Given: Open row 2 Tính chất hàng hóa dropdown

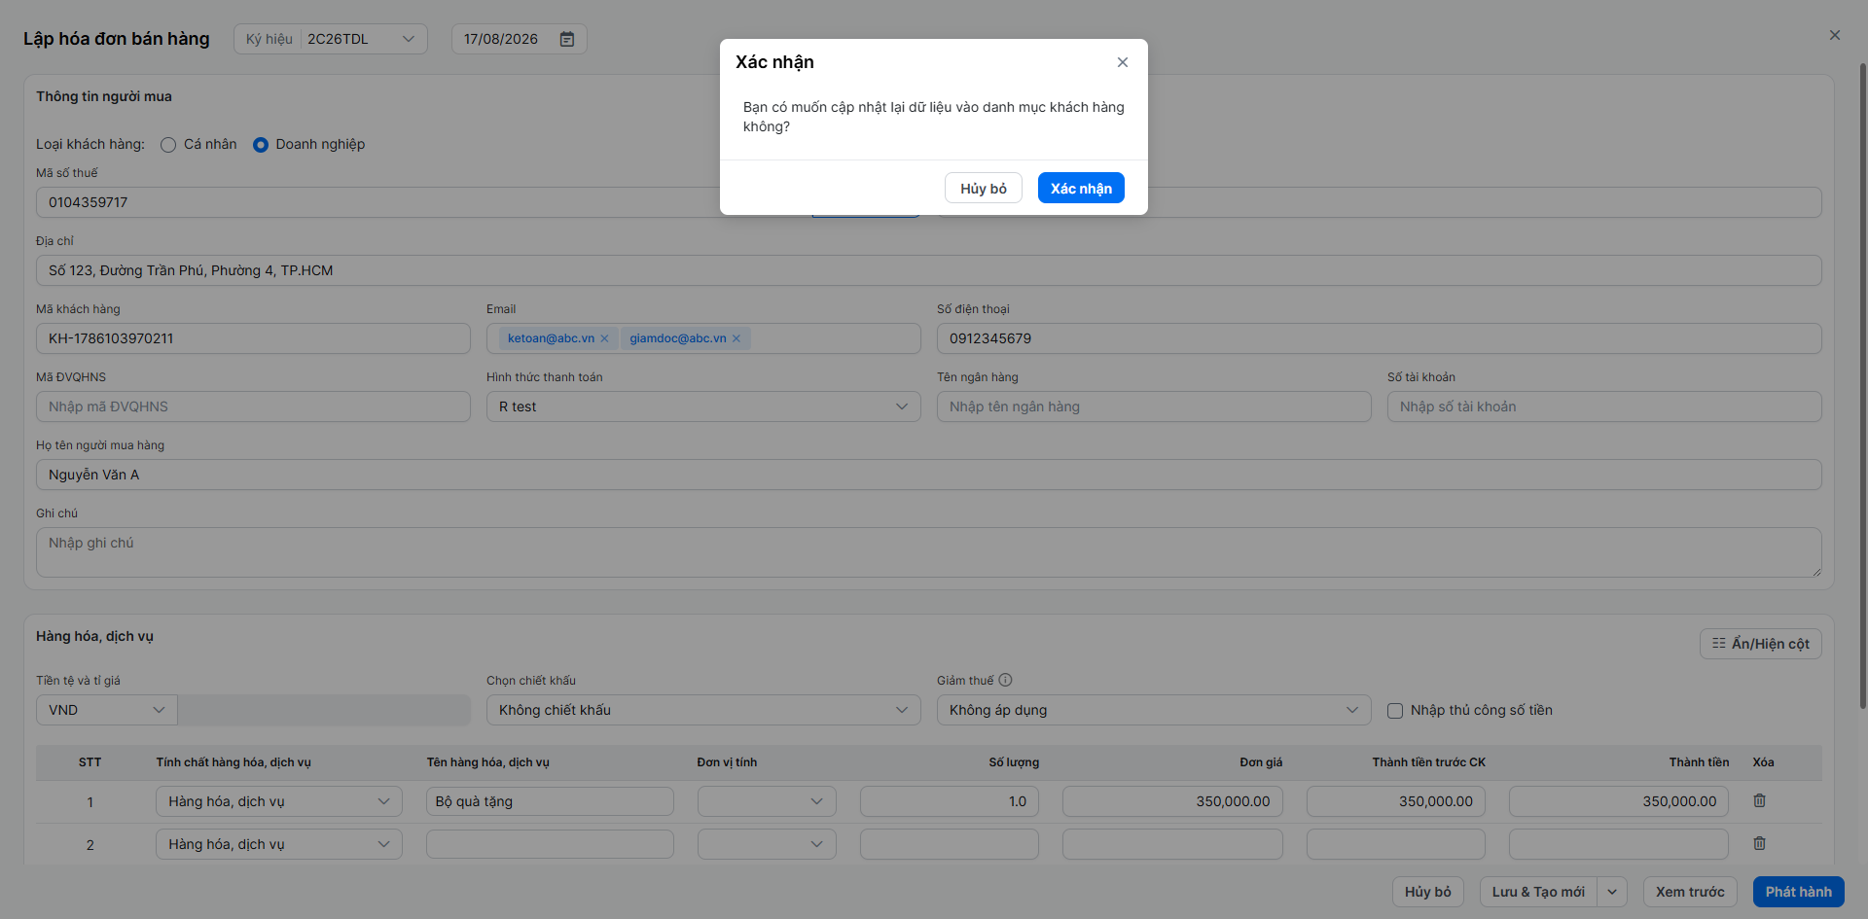Looking at the screenshot, I should (x=279, y=844).
